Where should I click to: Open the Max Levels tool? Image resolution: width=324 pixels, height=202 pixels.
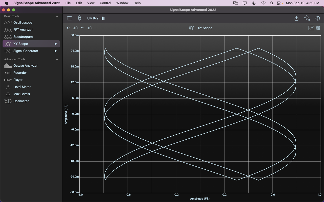pyautogui.click(x=31, y=94)
